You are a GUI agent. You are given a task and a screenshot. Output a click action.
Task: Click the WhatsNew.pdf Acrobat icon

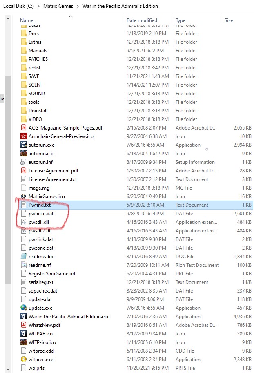(x=24, y=325)
